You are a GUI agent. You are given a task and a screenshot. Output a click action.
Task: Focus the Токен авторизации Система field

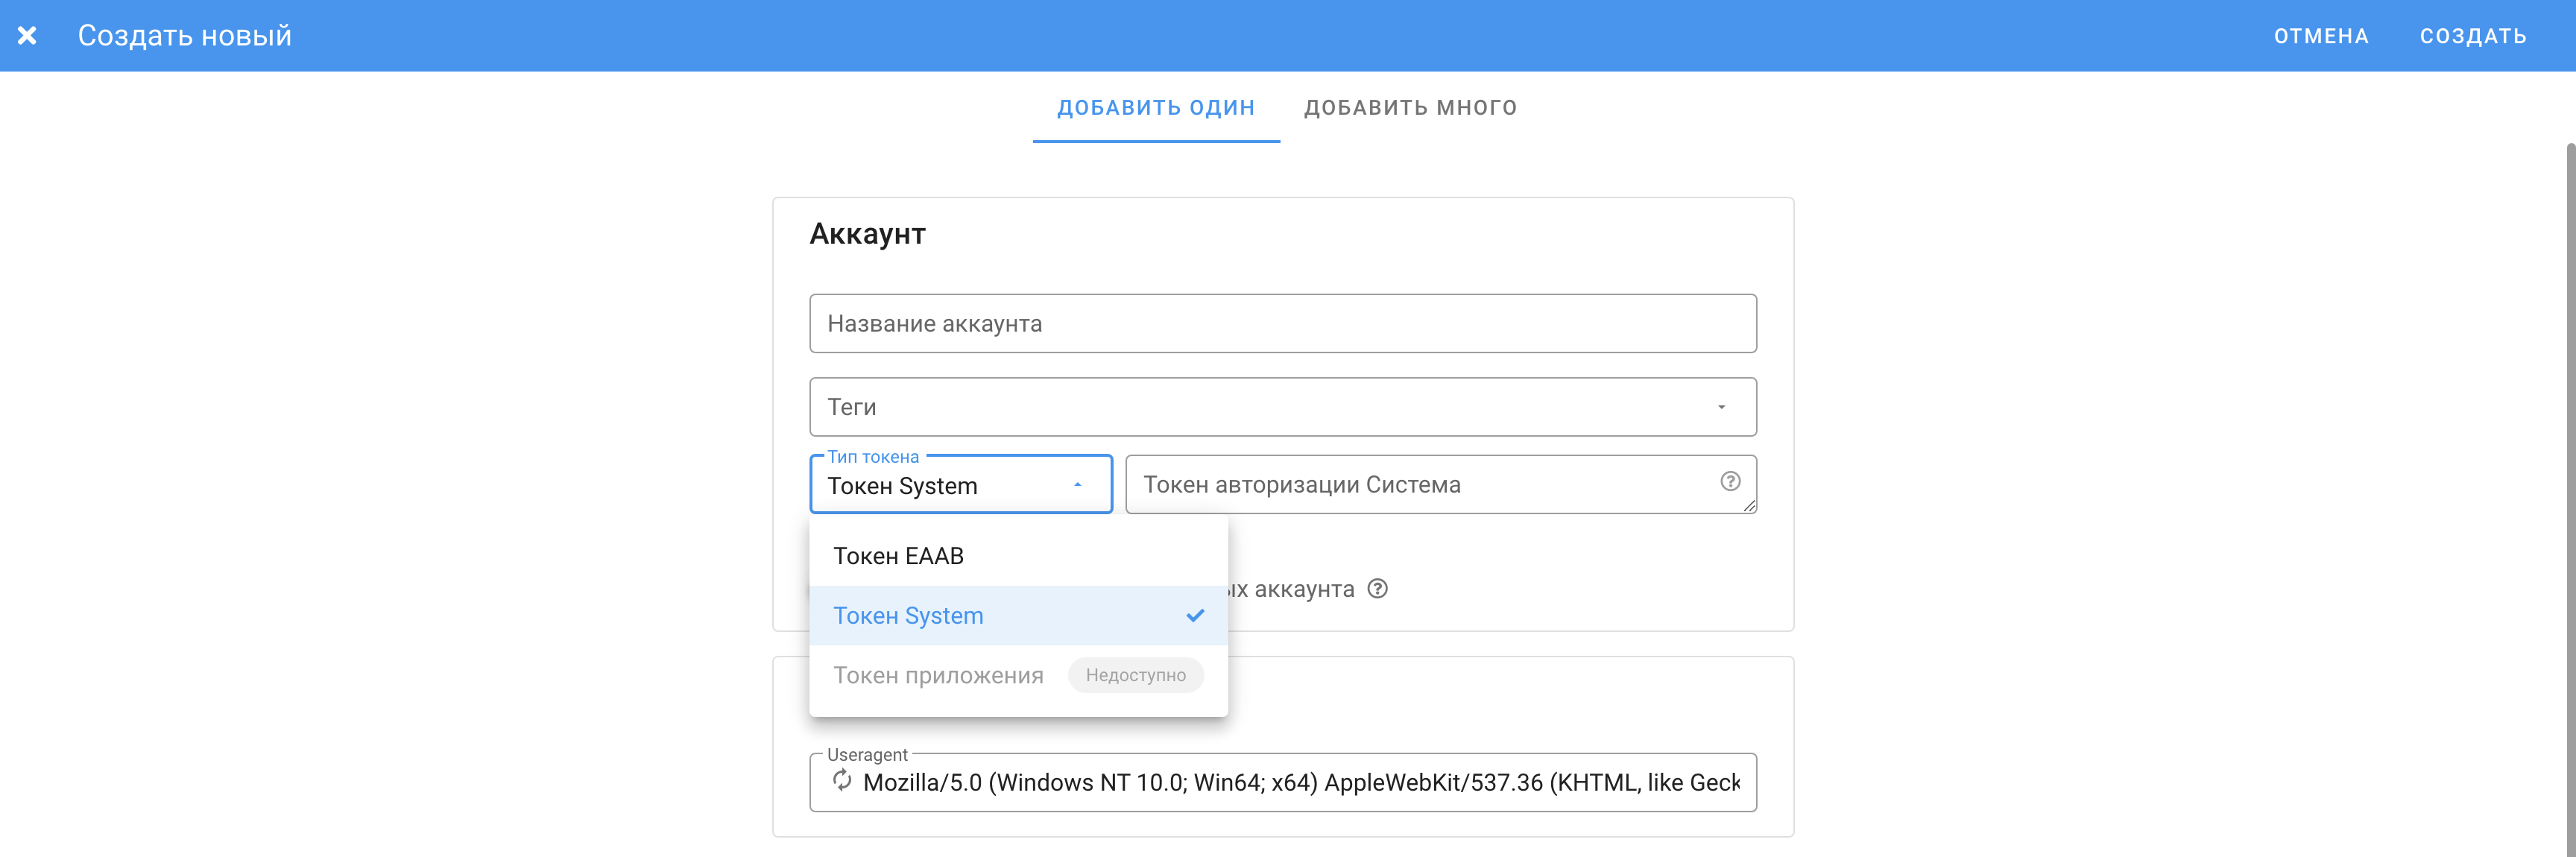[x=1440, y=485]
